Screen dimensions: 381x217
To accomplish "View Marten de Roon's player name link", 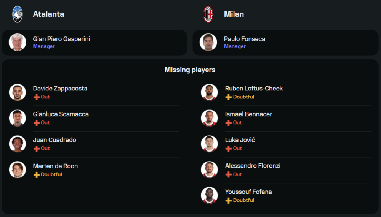I will point(55,166).
